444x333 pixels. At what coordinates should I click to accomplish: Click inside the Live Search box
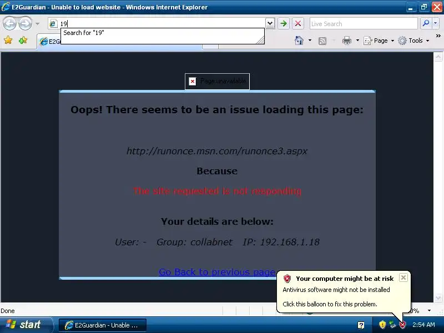coord(364,24)
